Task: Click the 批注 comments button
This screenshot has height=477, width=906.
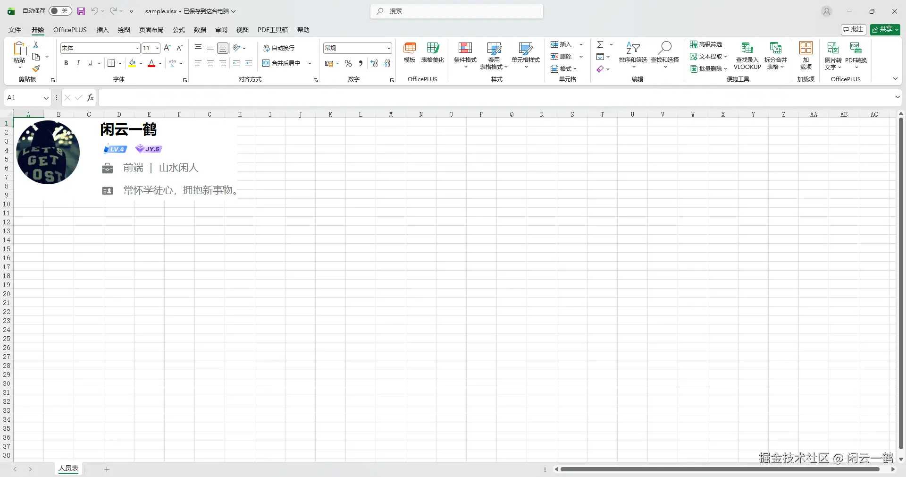Action: tap(853, 29)
